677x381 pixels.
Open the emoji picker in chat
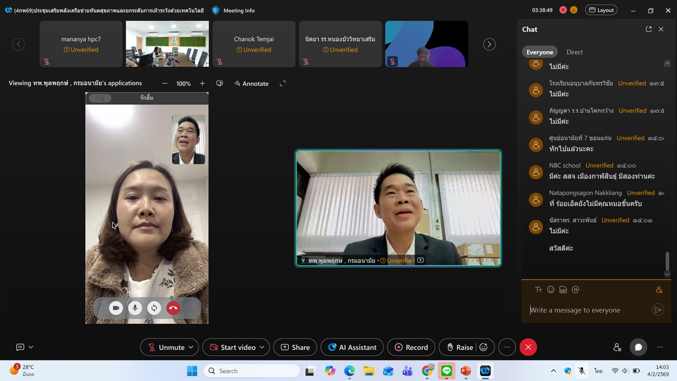[x=551, y=289]
